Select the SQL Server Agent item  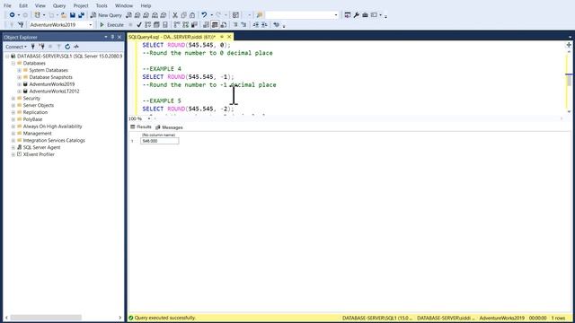(x=41, y=147)
